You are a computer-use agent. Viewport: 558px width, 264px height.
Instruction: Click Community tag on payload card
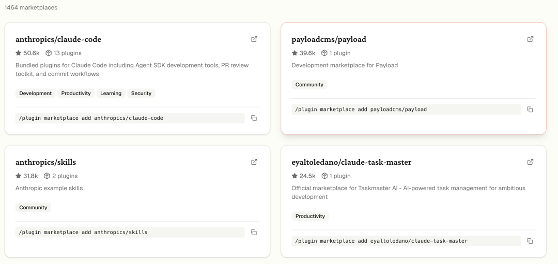coord(309,85)
